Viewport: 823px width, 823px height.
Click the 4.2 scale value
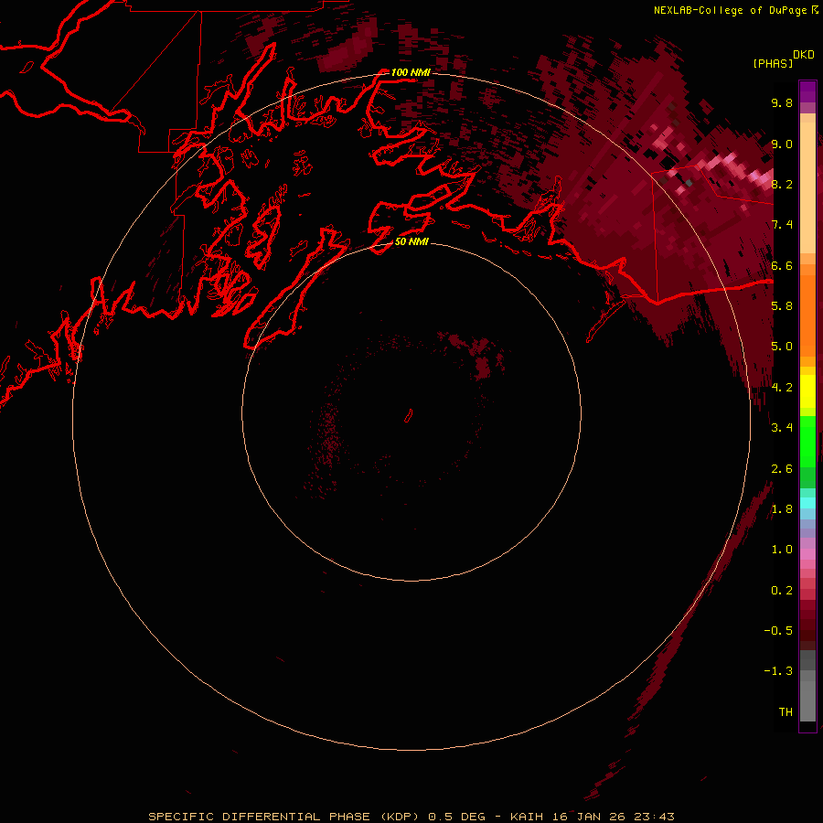(782, 388)
